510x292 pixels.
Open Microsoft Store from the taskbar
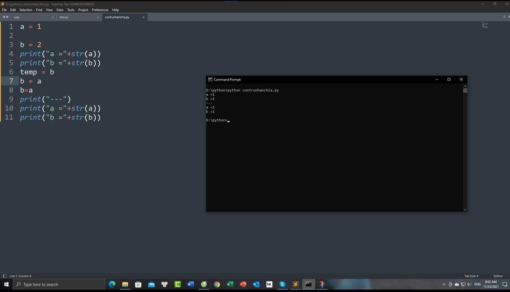tap(138, 284)
